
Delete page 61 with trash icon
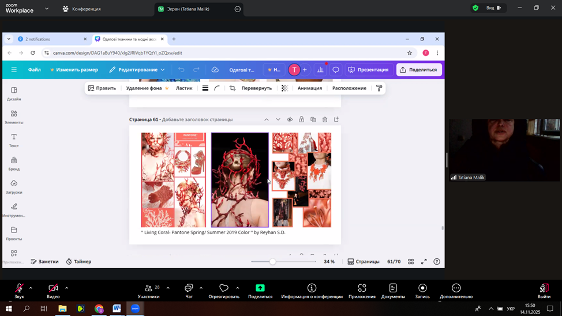325,119
